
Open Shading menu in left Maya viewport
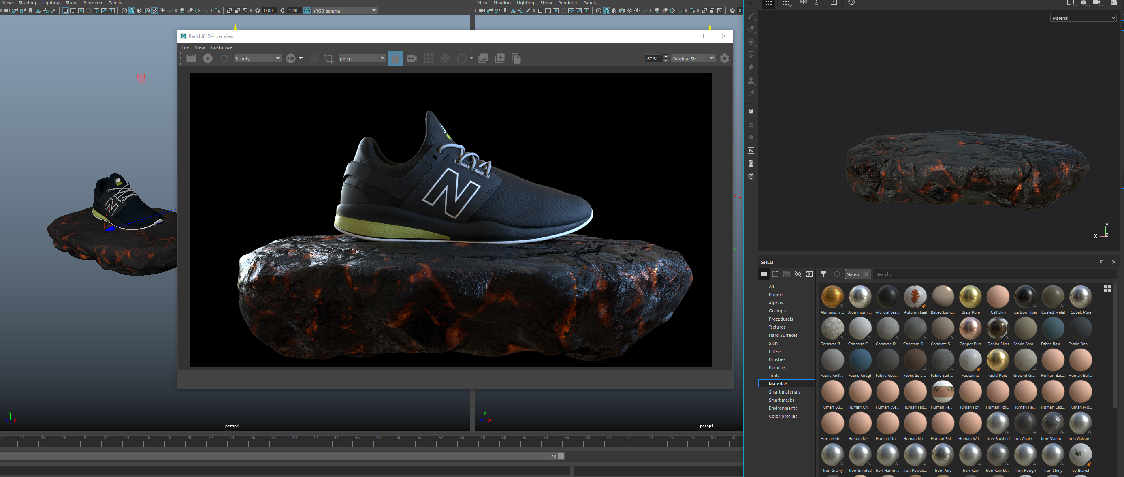click(27, 3)
